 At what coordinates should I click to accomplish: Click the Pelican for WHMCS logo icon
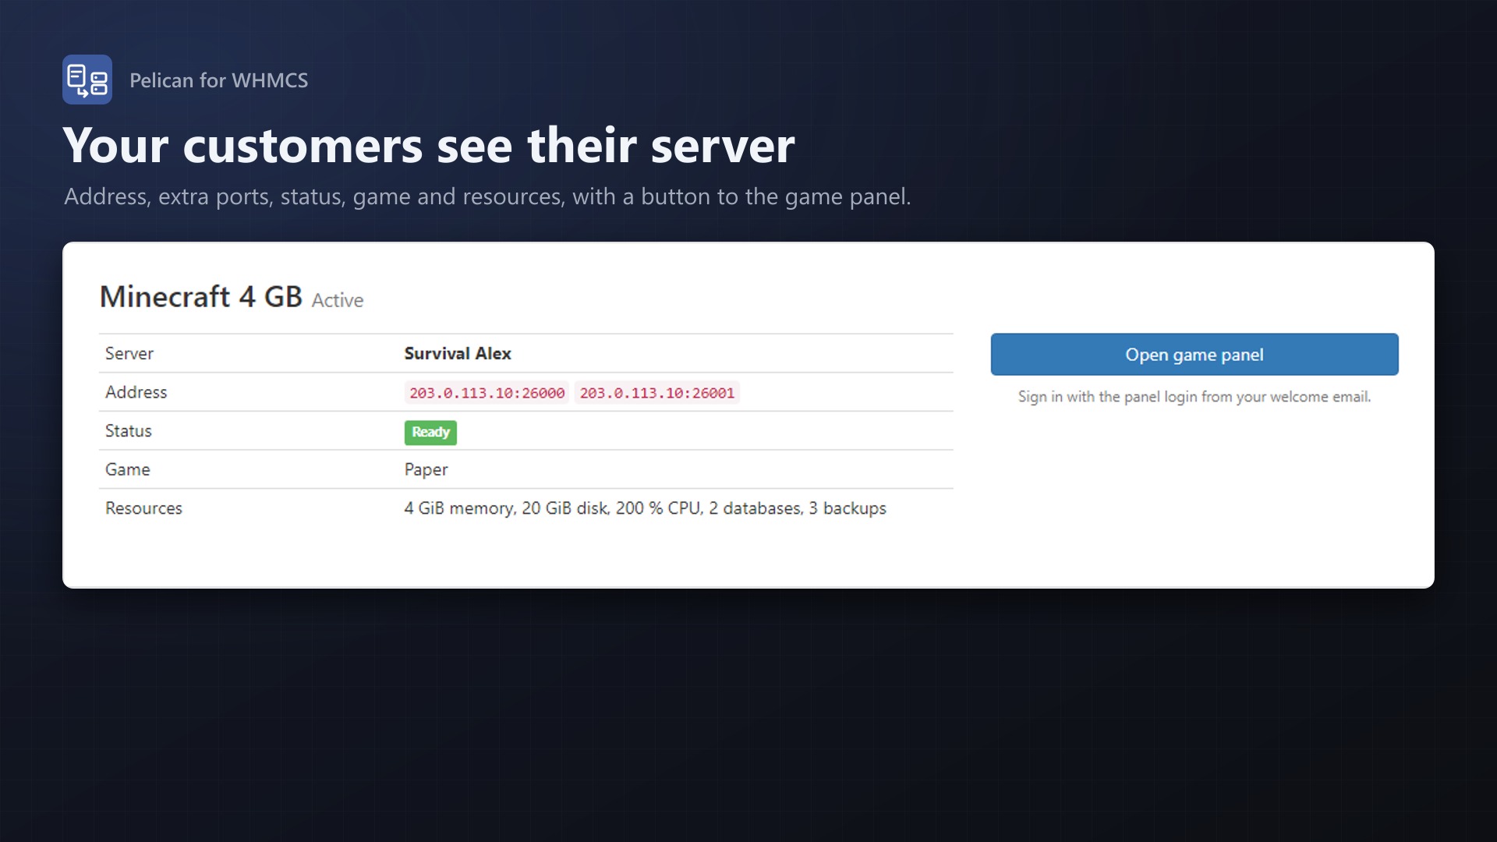pos(87,80)
